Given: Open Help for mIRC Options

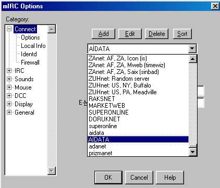Looking at the screenshot, I should [x=170, y=178].
